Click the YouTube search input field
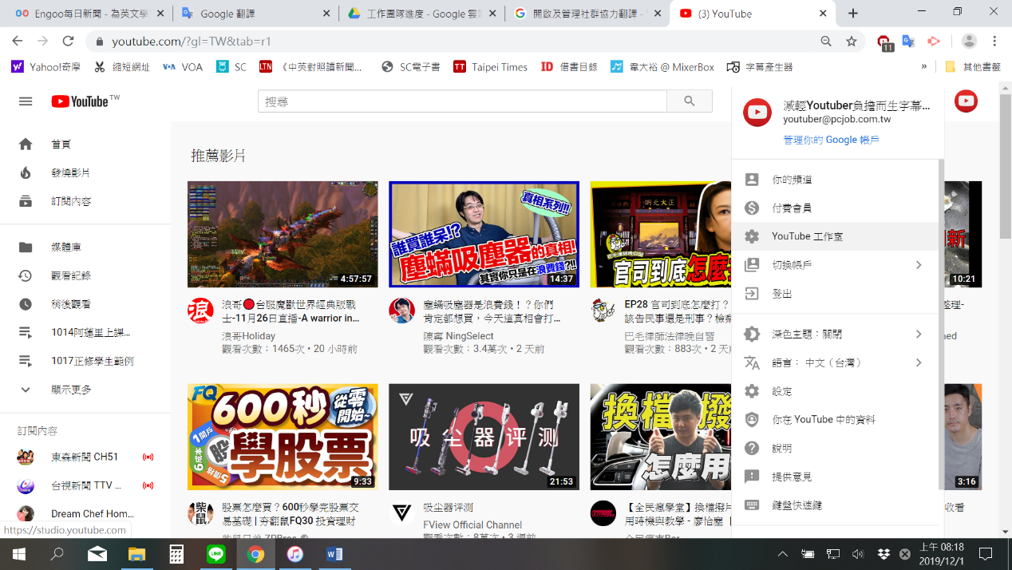 pos(462,101)
